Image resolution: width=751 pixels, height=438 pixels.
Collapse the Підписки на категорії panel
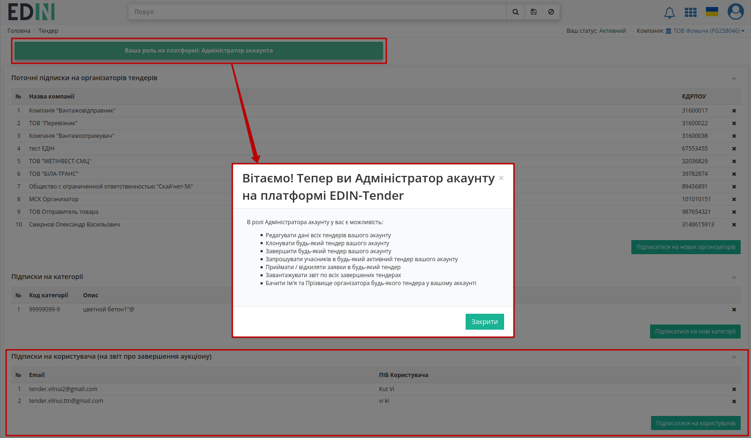pos(734,277)
